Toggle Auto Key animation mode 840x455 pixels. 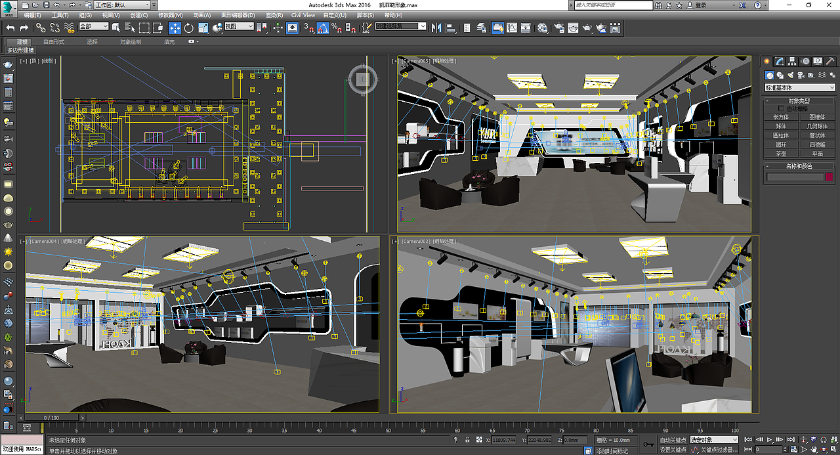pyautogui.click(x=674, y=441)
